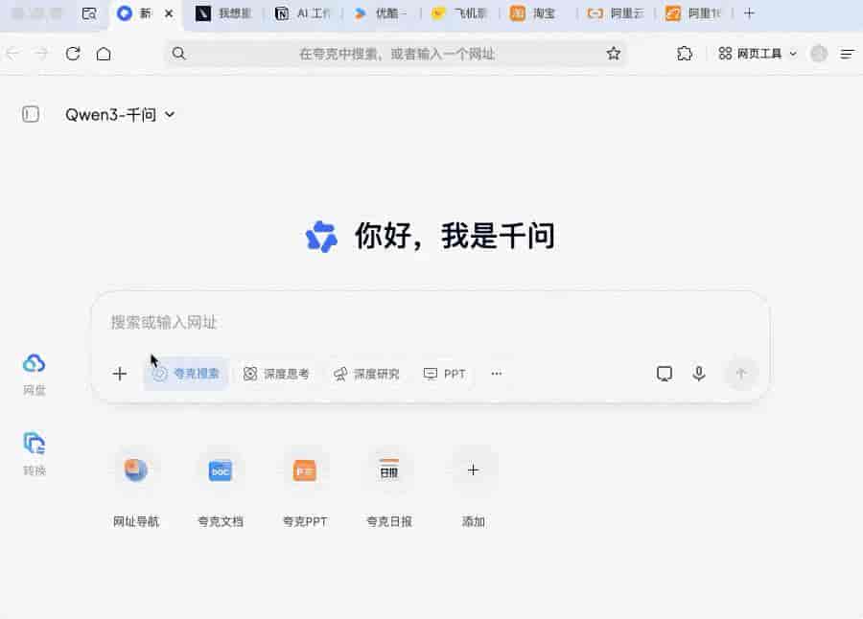
Task: Click the send arrow button
Action: coord(741,374)
